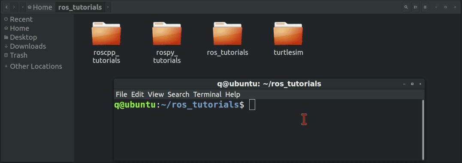Close the terminal window
The width and height of the screenshot is (462, 163).
420,84
